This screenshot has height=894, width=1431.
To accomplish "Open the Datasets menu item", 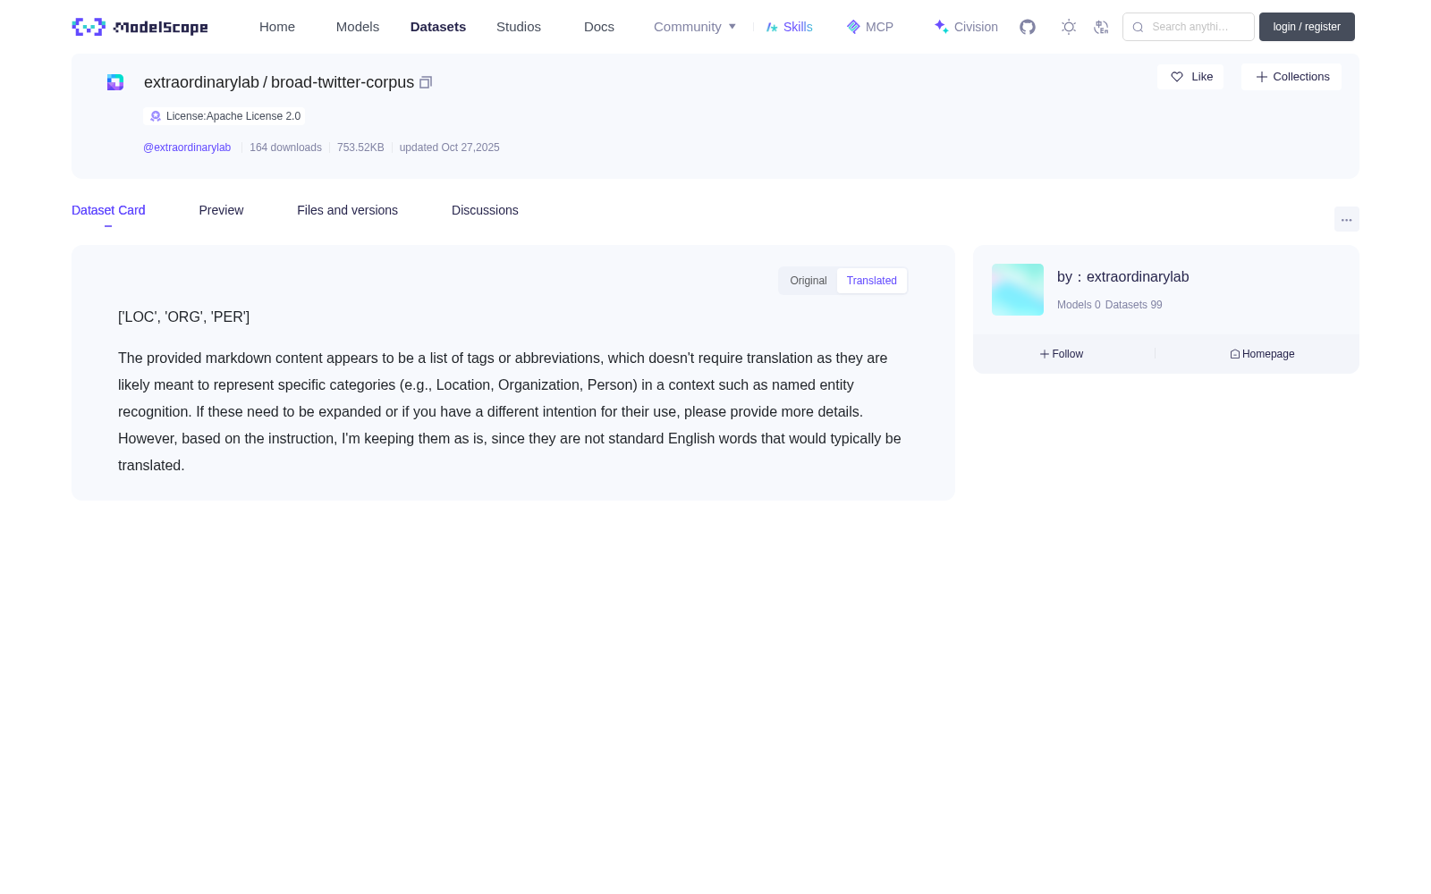I will coord(438,27).
